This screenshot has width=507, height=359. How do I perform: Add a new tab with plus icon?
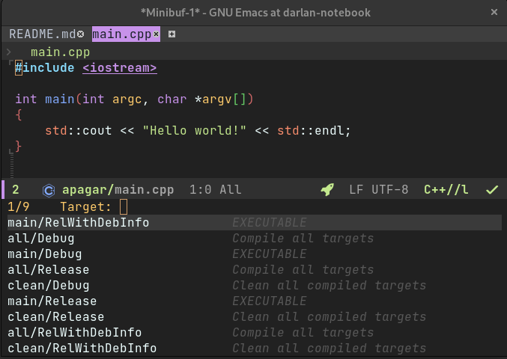pos(172,34)
